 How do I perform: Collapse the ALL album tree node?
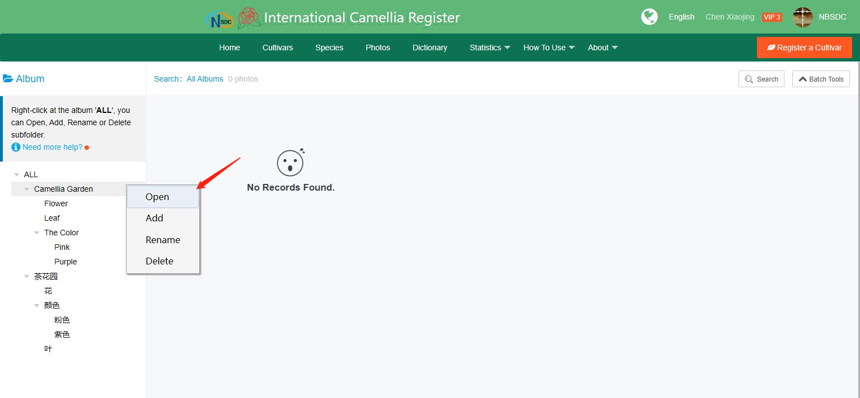coord(16,175)
